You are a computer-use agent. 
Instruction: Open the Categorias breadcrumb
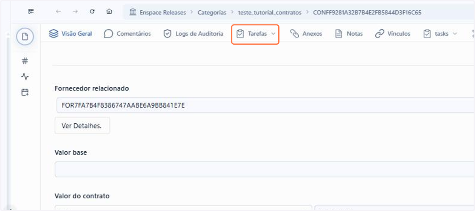click(x=212, y=12)
